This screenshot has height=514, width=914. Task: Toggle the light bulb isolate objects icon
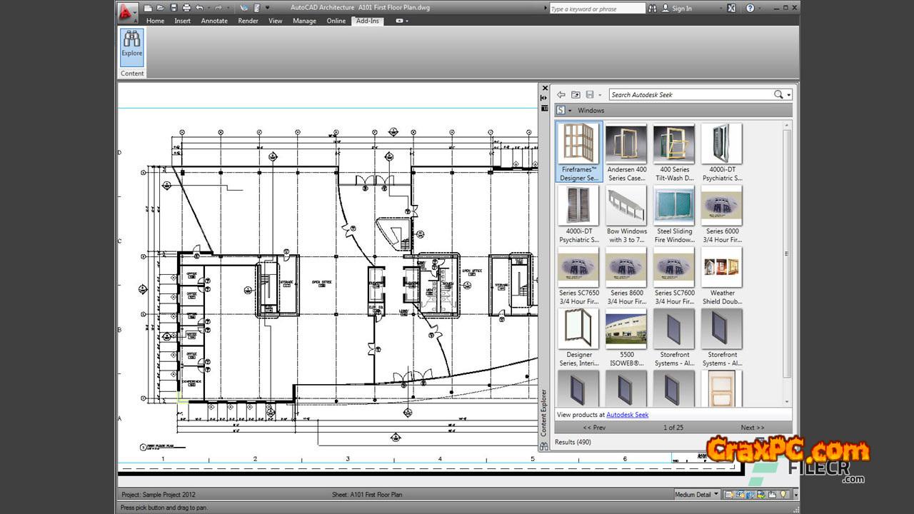pyautogui.click(x=783, y=494)
